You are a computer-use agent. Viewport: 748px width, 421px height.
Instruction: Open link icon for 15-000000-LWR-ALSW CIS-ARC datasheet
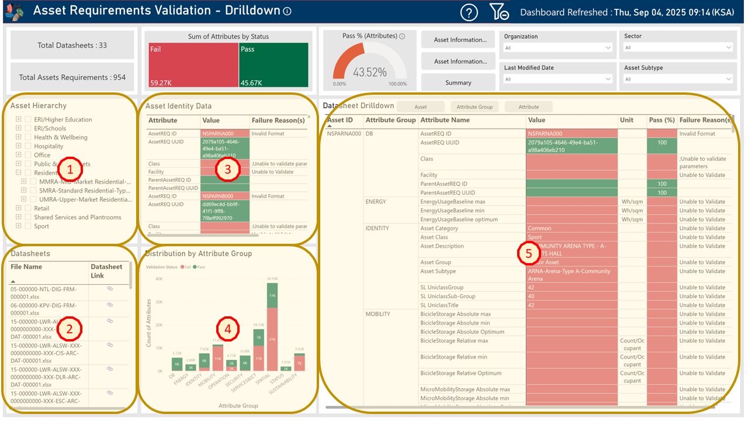(109, 345)
